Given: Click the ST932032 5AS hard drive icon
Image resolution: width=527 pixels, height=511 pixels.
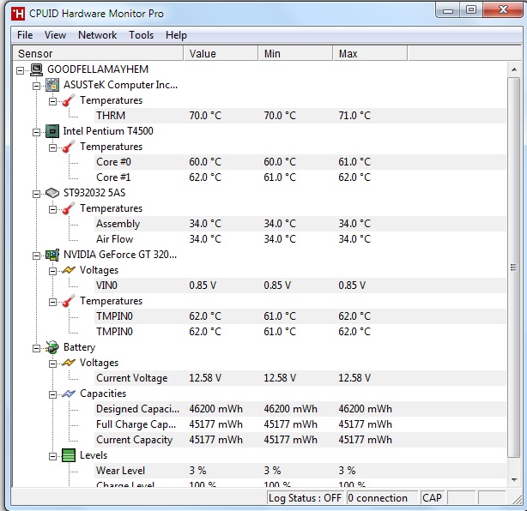Looking at the screenshot, I should tap(52, 193).
